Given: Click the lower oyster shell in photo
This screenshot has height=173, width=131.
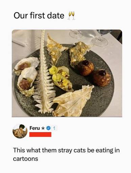Looking at the screenshot, I should (x=27, y=82).
